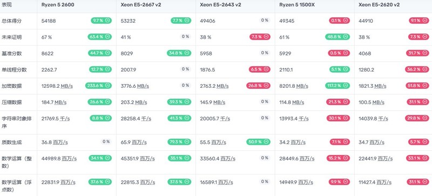Click the green 50.9 % badge
This screenshot has height=196, width=432.
(258, 142)
